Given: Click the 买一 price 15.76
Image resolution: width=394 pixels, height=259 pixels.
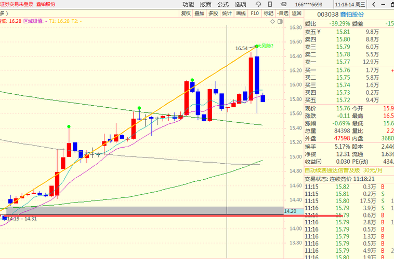Looking at the screenshot, I should (x=343, y=70).
